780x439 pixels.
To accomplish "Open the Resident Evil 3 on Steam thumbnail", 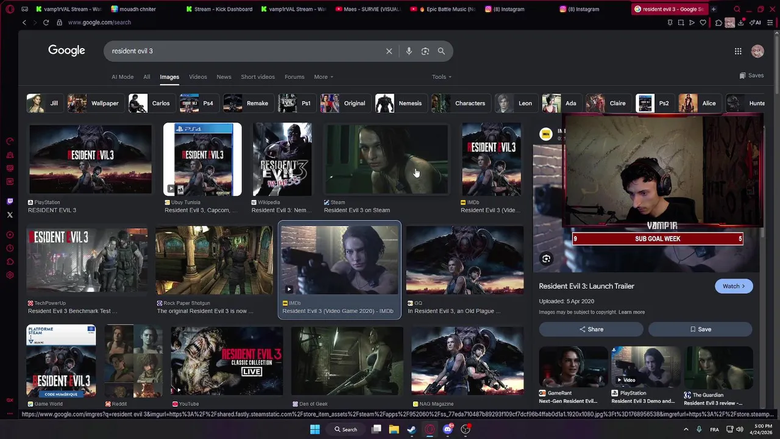I will 386,160.
